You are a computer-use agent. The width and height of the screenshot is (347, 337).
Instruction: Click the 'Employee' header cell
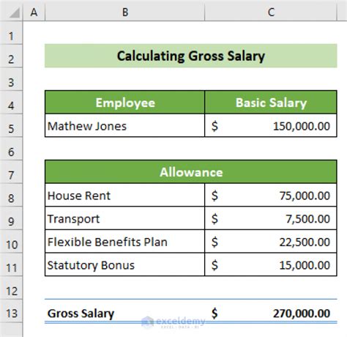124,103
